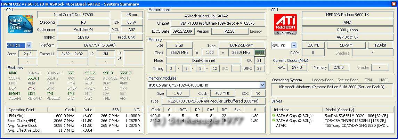This screenshot has width=398, height=139.
Task: Click the ASRock 4CoreDual-SATA2 motherboard field
Action: [x=206, y=16]
